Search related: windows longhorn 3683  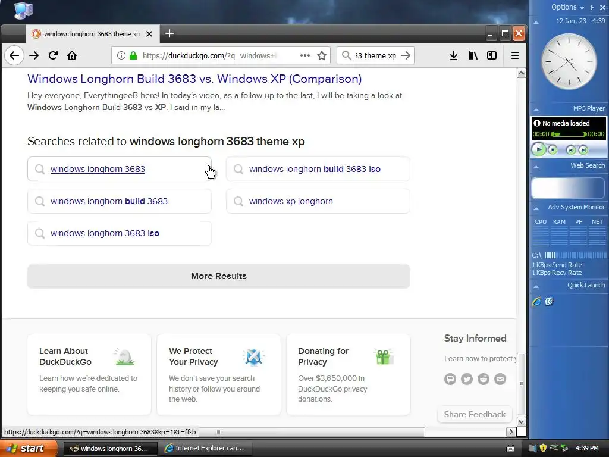[120, 169]
